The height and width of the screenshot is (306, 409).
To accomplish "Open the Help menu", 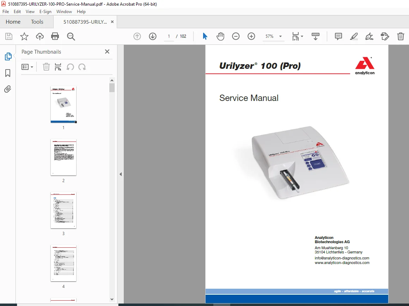I will tap(81, 12).
